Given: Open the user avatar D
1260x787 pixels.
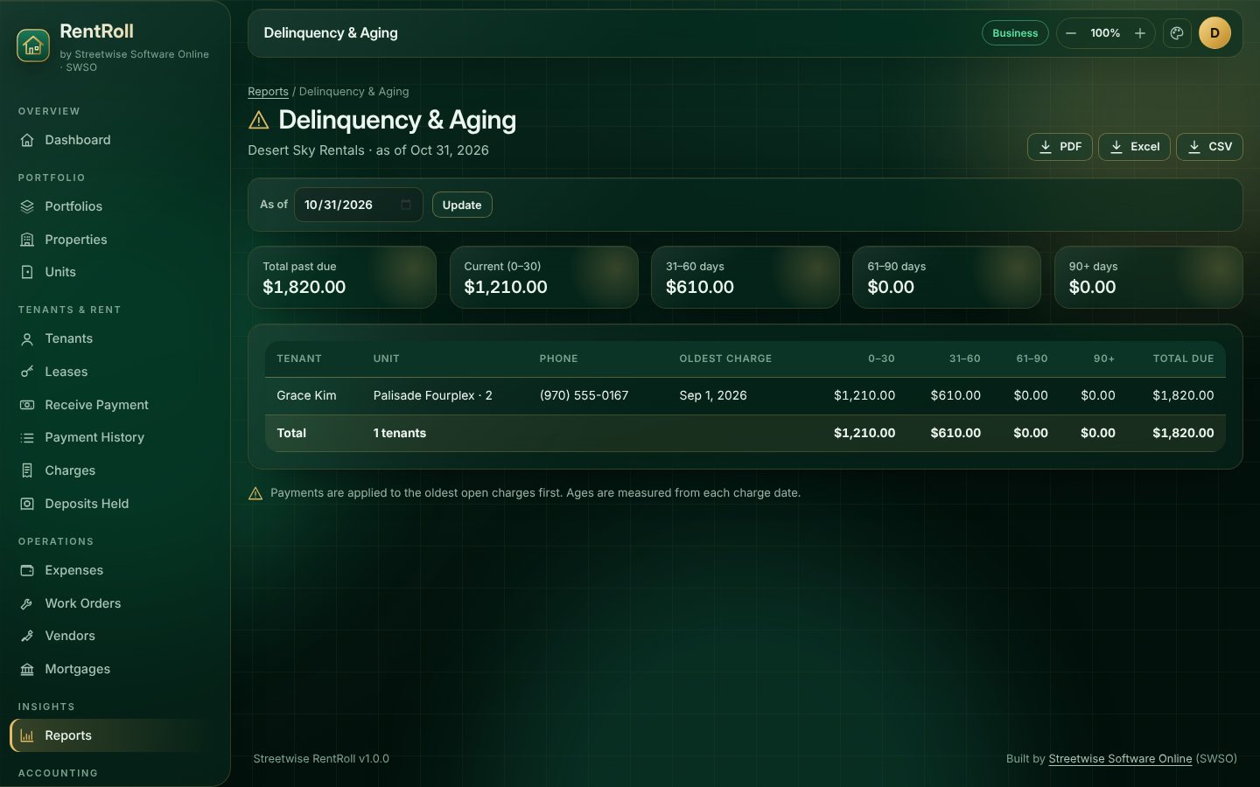Looking at the screenshot, I should 1214,33.
